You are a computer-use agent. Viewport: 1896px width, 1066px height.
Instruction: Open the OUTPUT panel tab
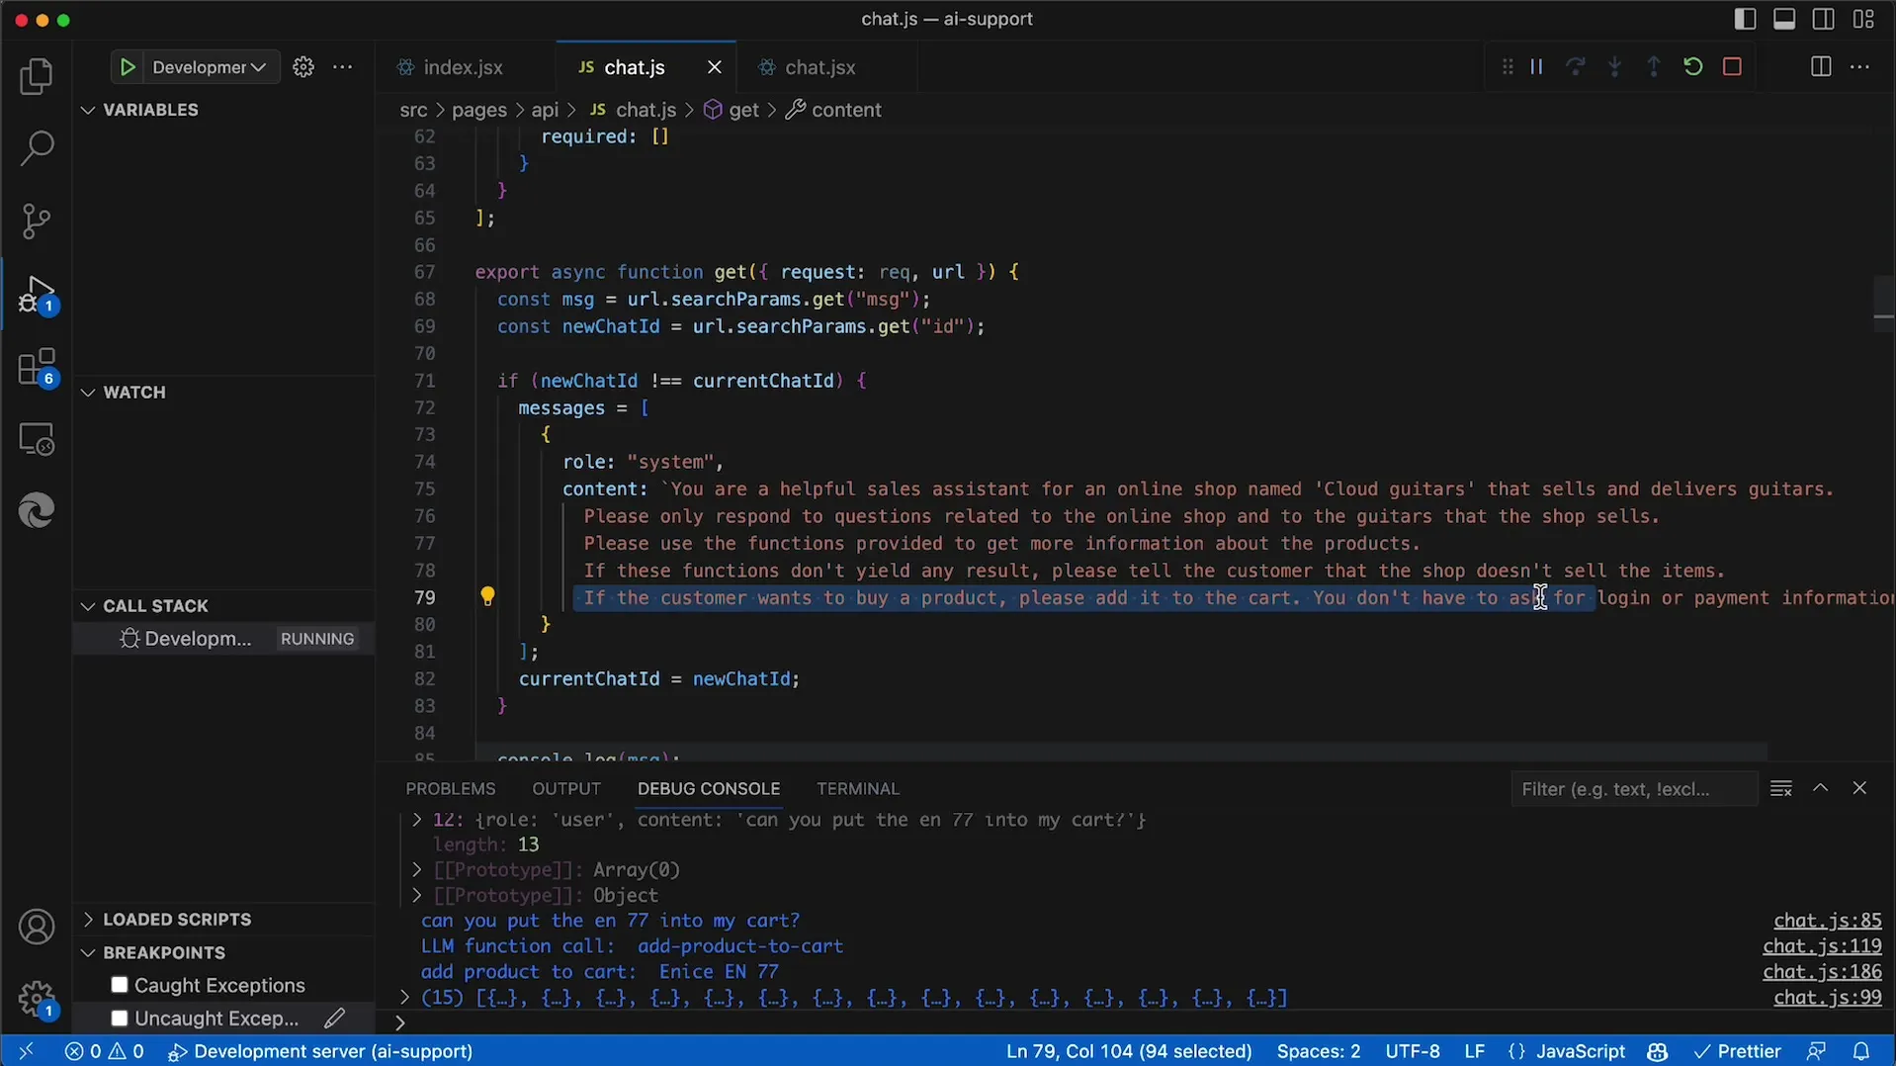tap(566, 789)
